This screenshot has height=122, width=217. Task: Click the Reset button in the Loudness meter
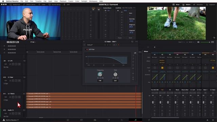click(130, 38)
